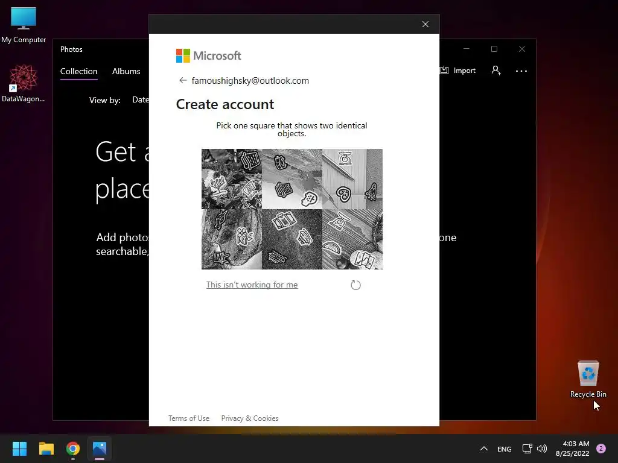
Task: Open File Explorer from taskbar
Action: (46, 449)
